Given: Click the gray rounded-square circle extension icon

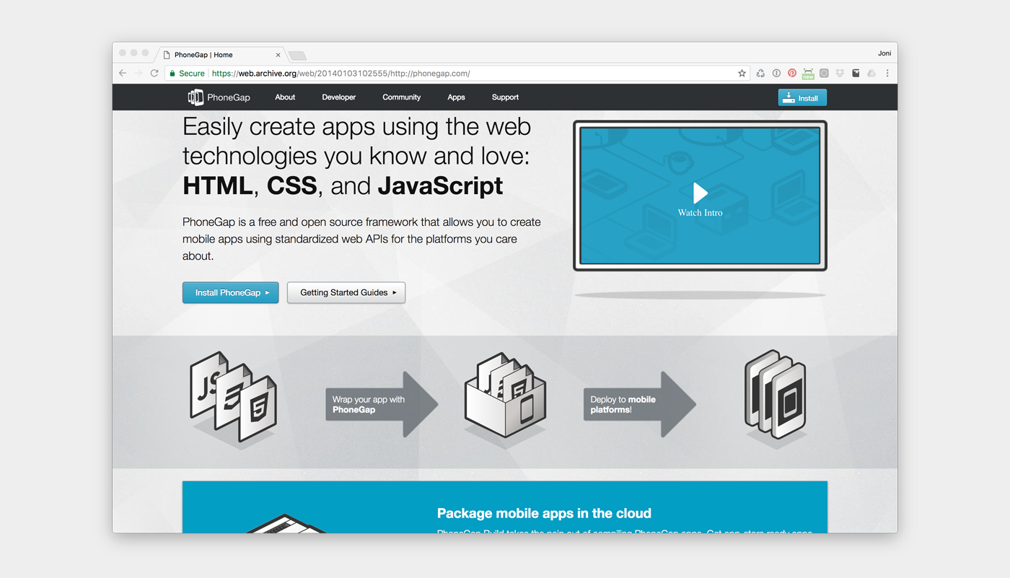Looking at the screenshot, I should (824, 73).
